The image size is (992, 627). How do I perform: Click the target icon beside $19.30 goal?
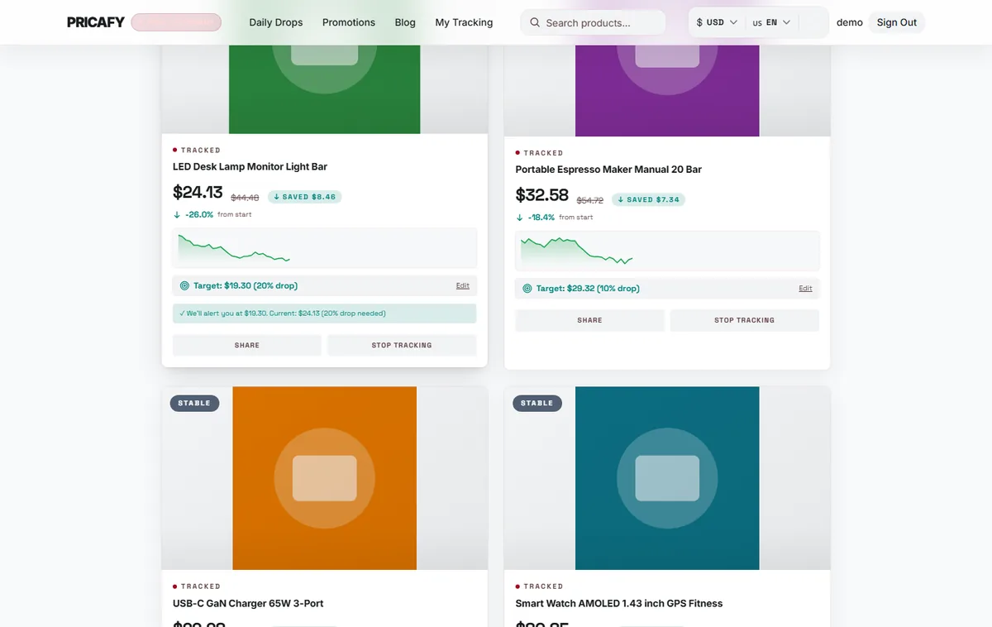185,285
